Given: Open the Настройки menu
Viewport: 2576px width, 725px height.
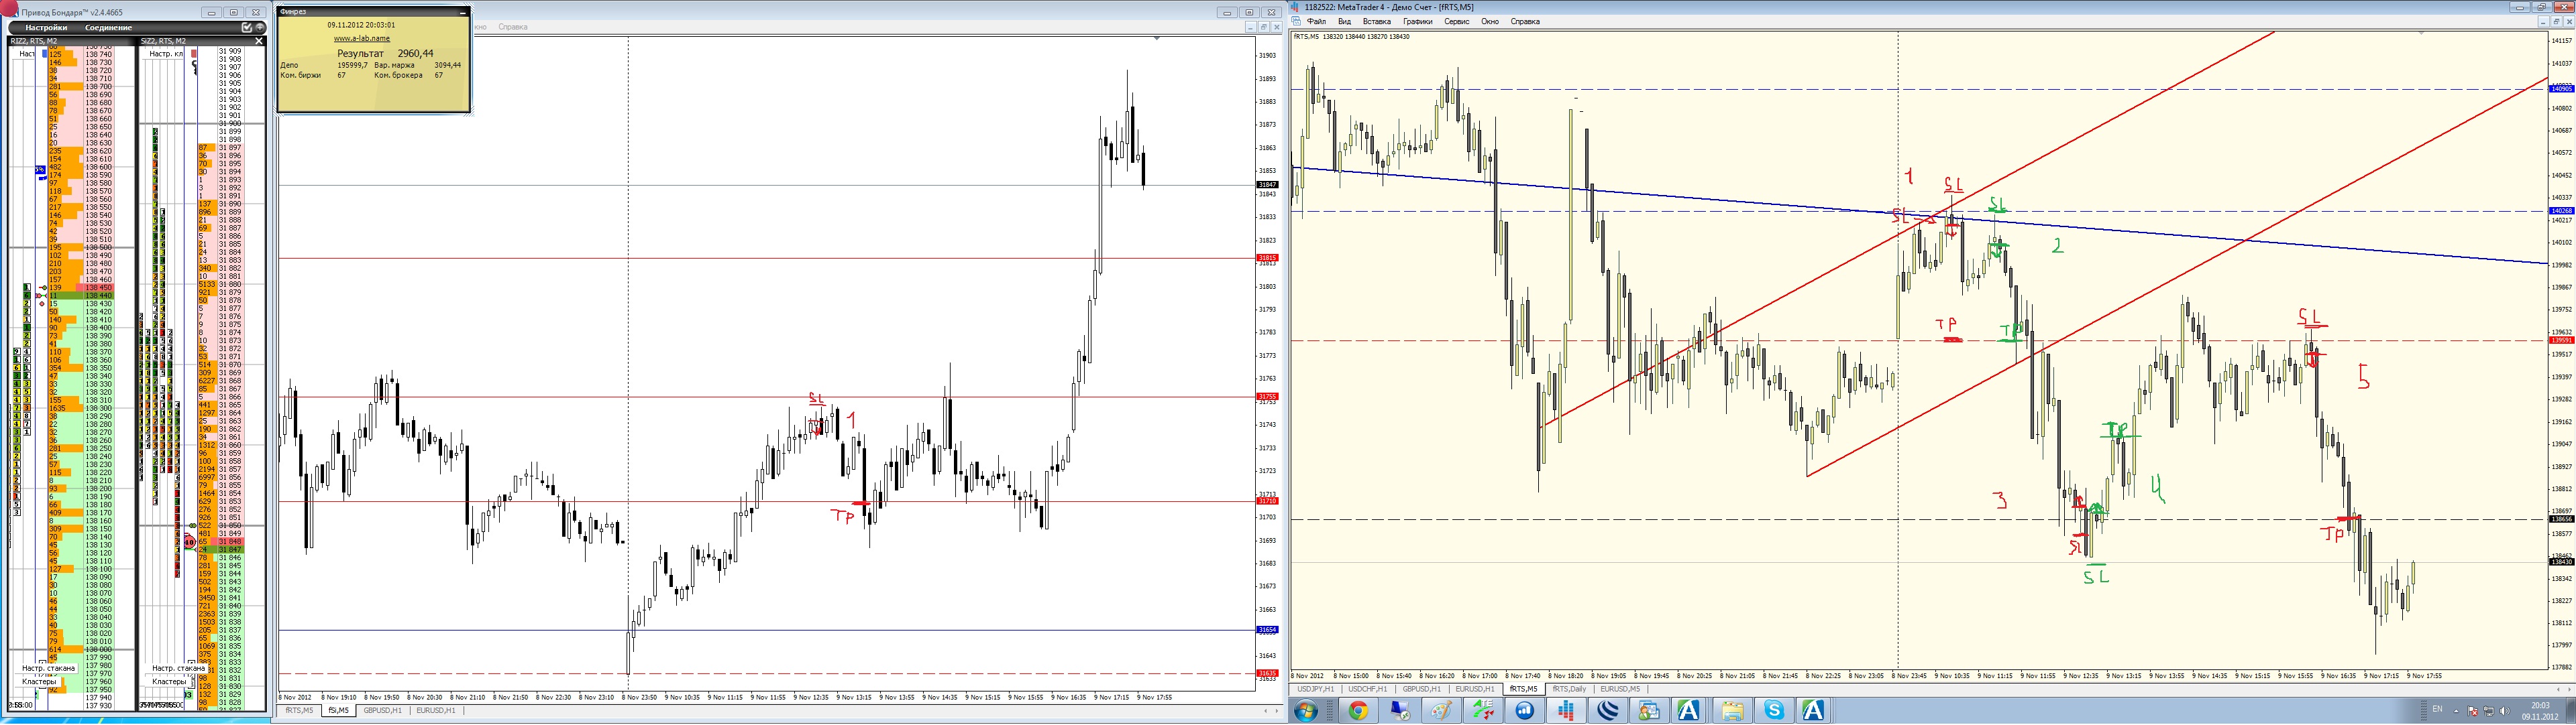Looking at the screenshot, I should point(46,28).
